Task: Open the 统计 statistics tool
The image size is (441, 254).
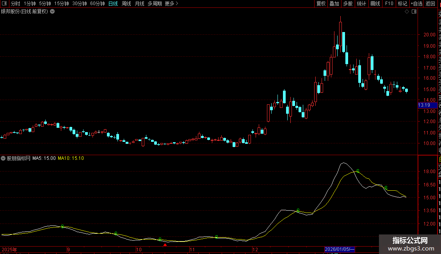Action: pos(361,4)
